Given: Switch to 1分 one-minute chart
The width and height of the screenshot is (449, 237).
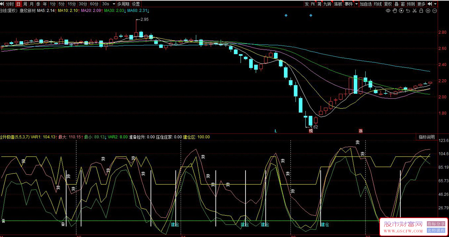Looking at the screenshot, I should [52, 4].
